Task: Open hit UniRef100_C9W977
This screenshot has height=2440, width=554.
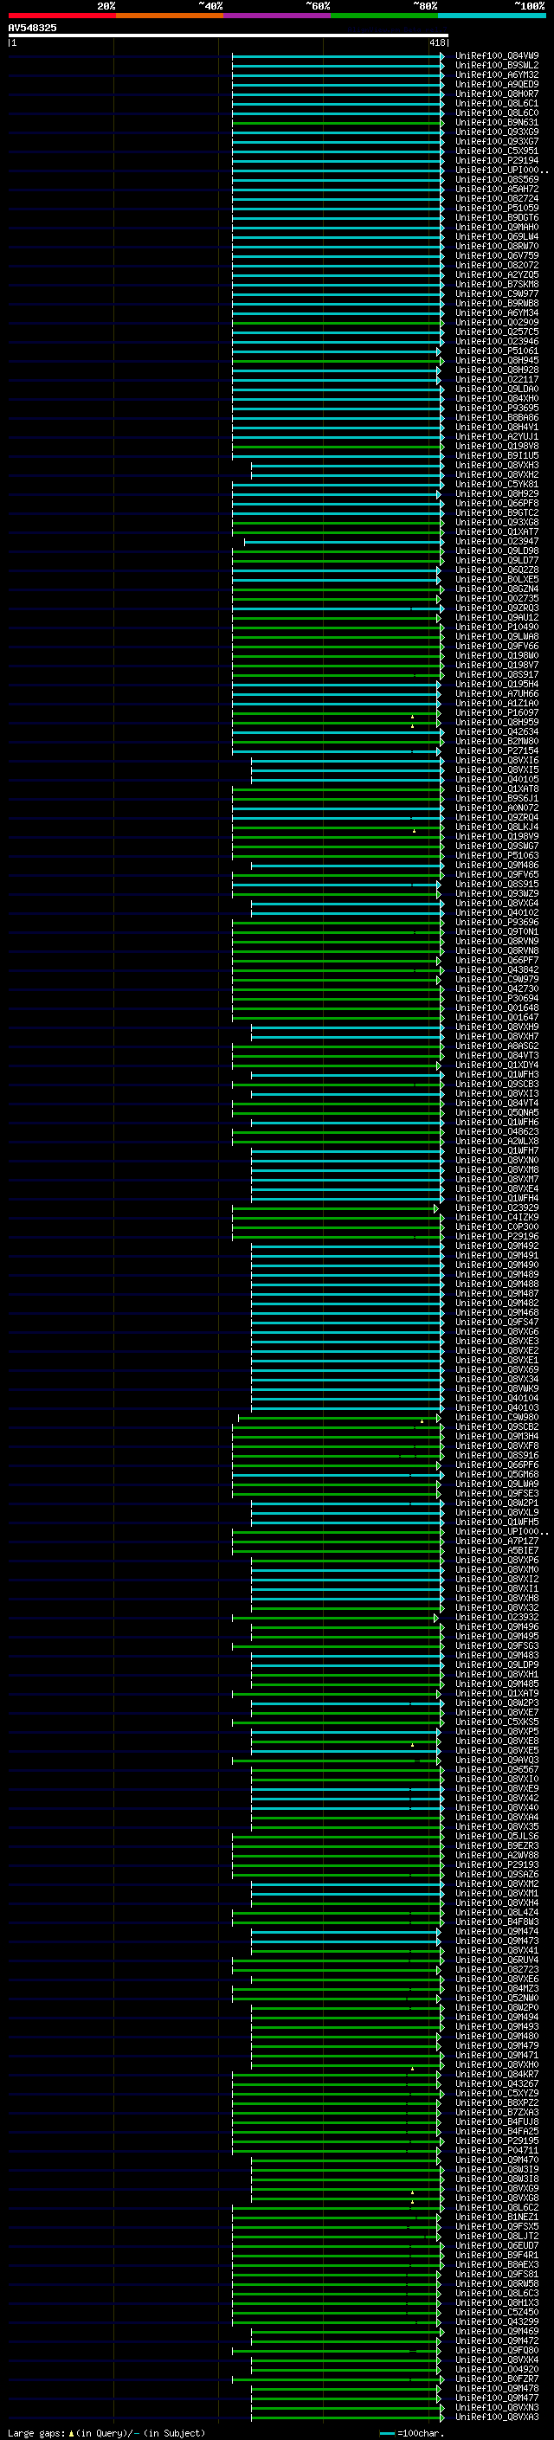Action: click(497, 293)
